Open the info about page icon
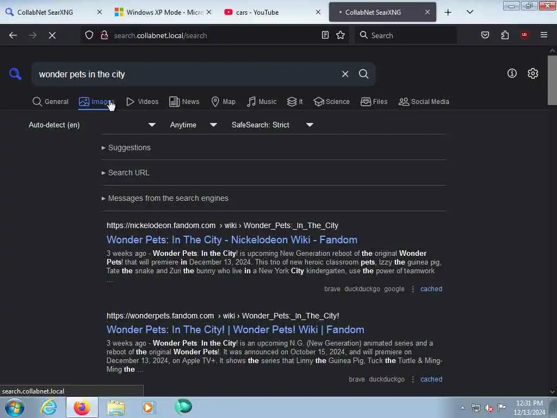This screenshot has height=418, width=557. pos(512,73)
